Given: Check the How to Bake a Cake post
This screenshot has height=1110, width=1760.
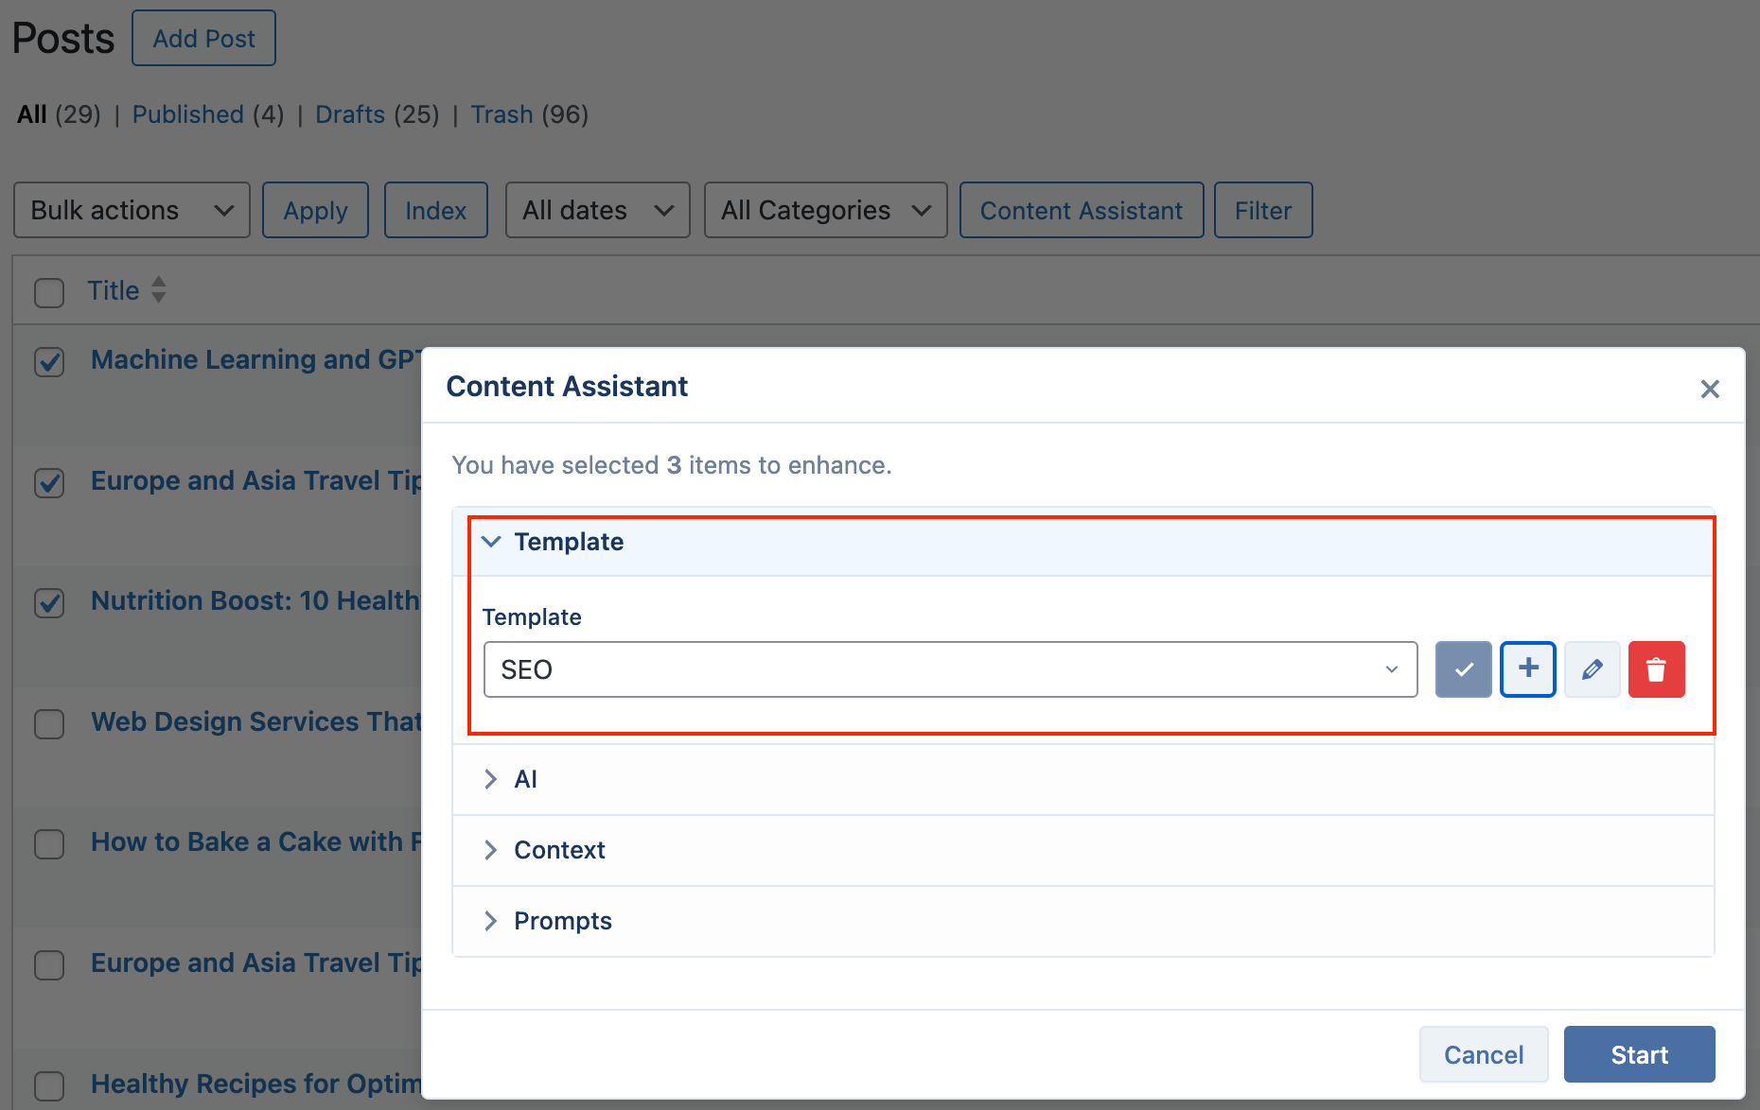Looking at the screenshot, I should tap(49, 843).
